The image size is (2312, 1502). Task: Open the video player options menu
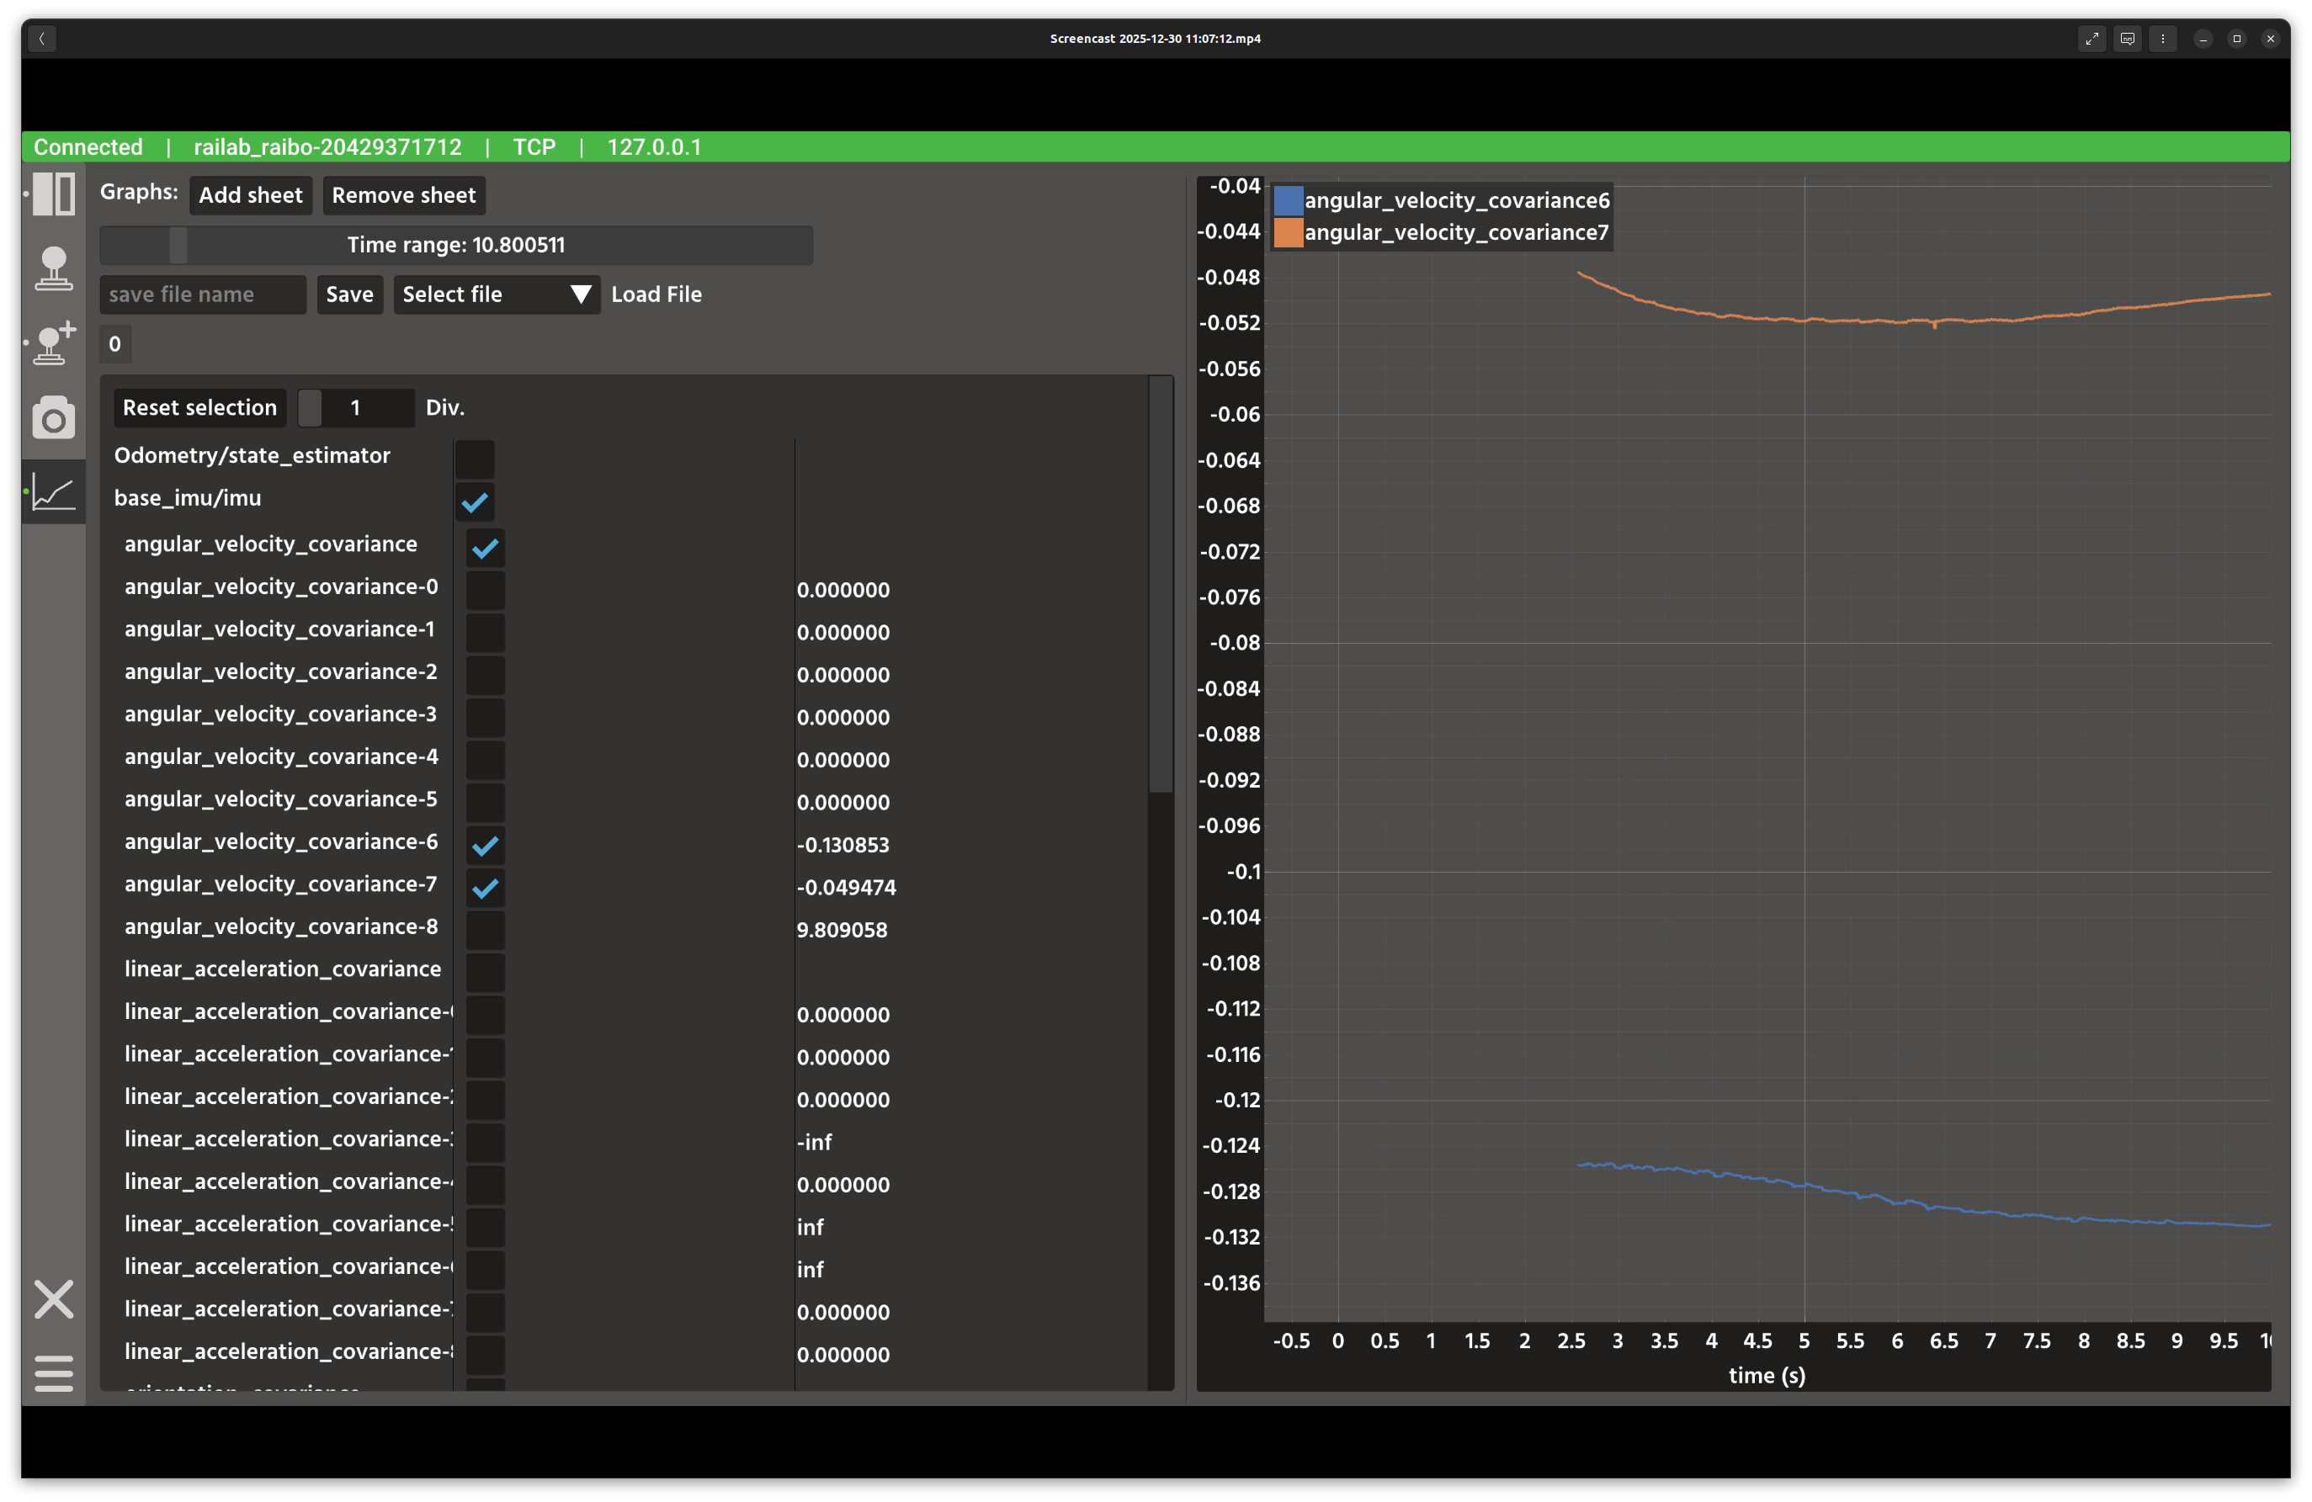2162,39
